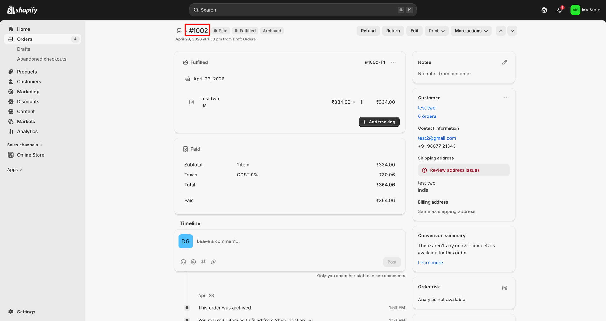Go to previous order arrow
This screenshot has height=321, width=606.
click(x=501, y=31)
